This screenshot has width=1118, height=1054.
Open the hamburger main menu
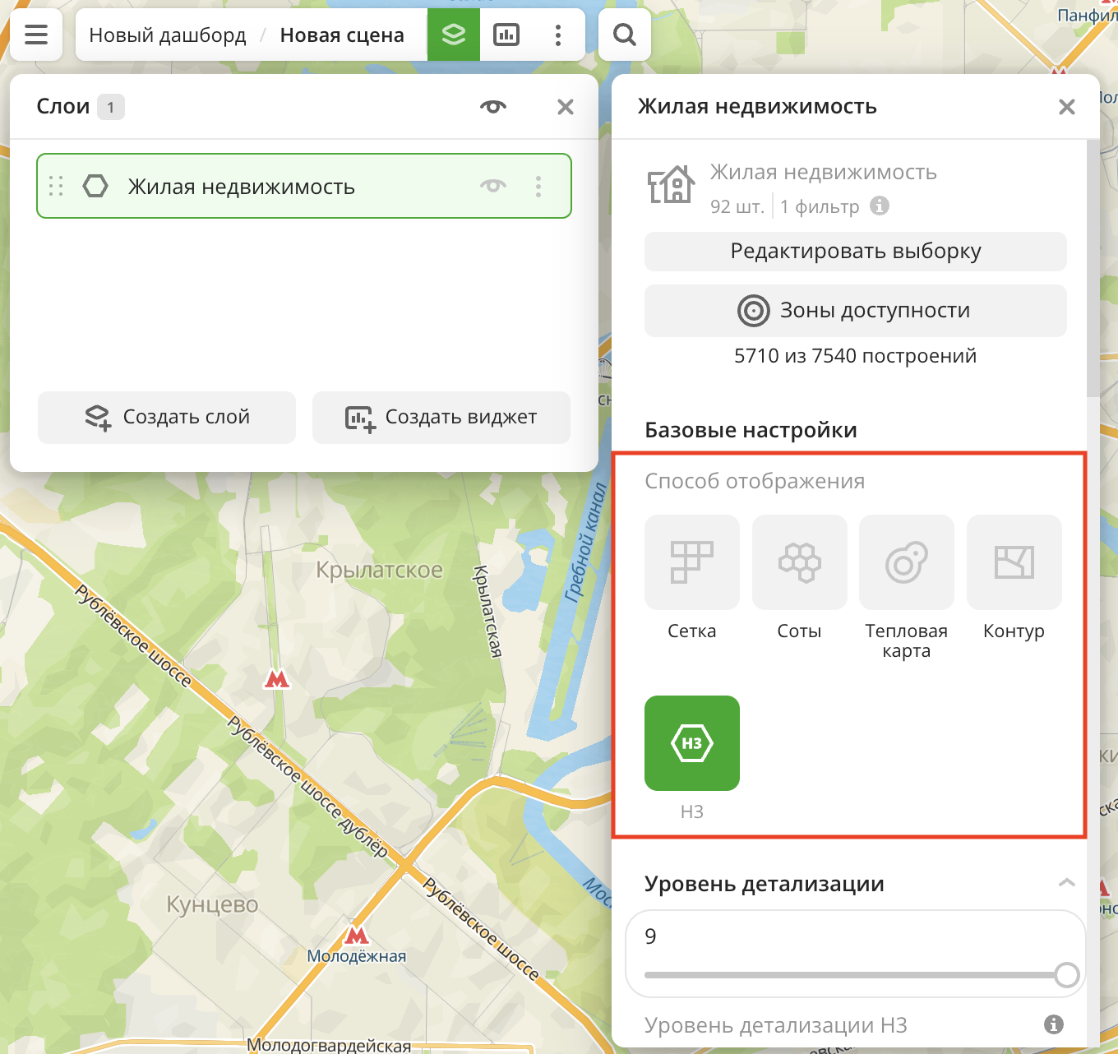[x=36, y=35]
